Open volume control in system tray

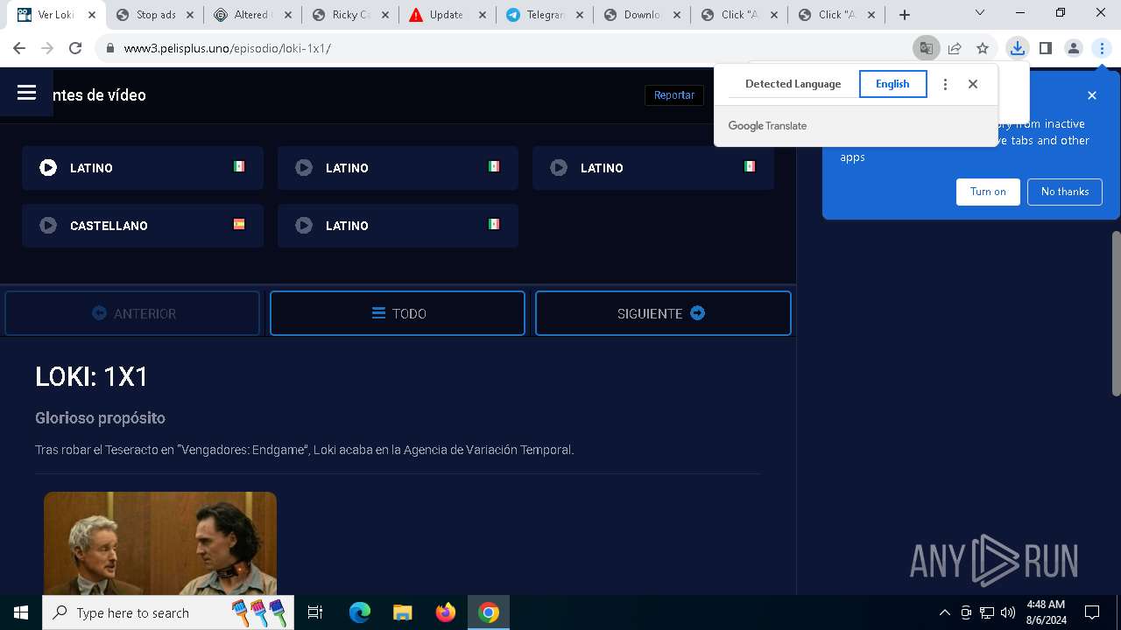[1008, 612]
